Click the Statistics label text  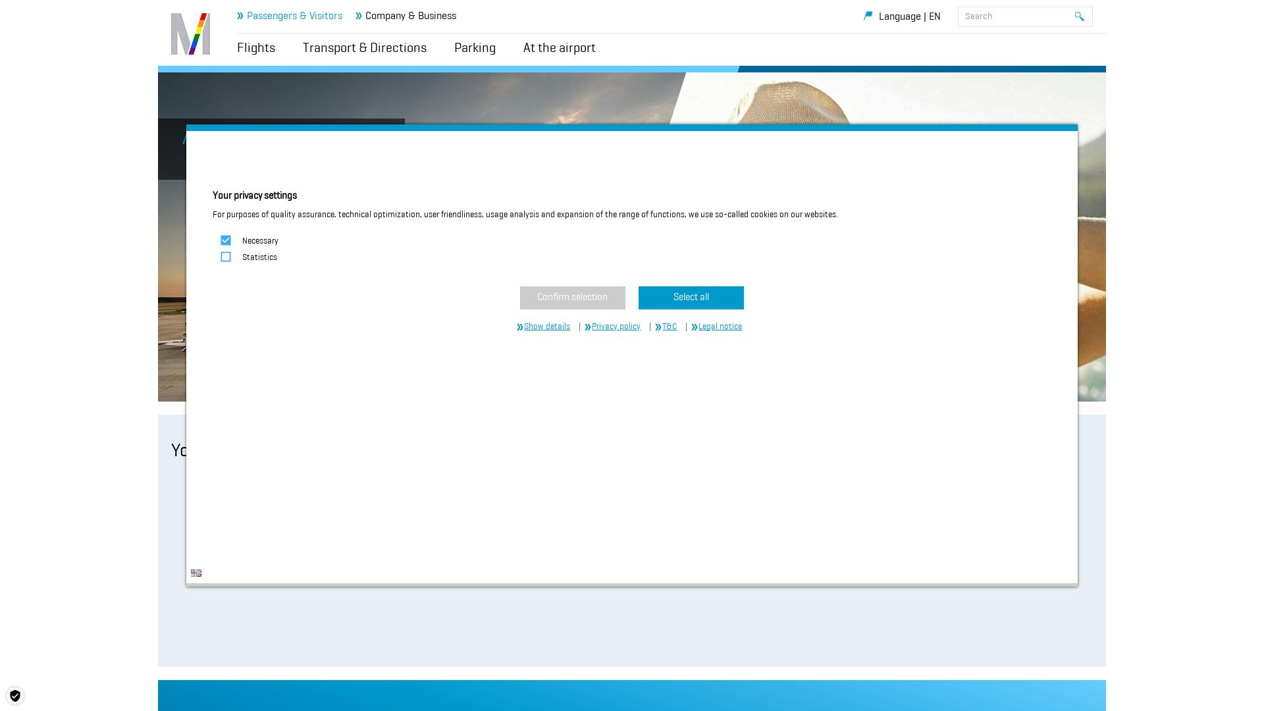(259, 257)
